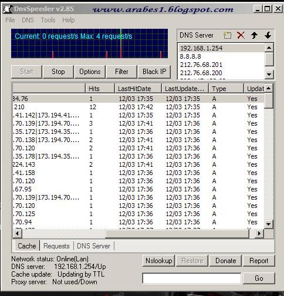The height and width of the screenshot is (296, 284).
Task: Move DNS server up arrow icon
Action: coord(254,35)
